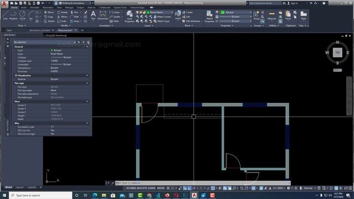Activate the Stretch command
Image resolution: width=354 pixels, height=199 pixels.
pos(49,21)
